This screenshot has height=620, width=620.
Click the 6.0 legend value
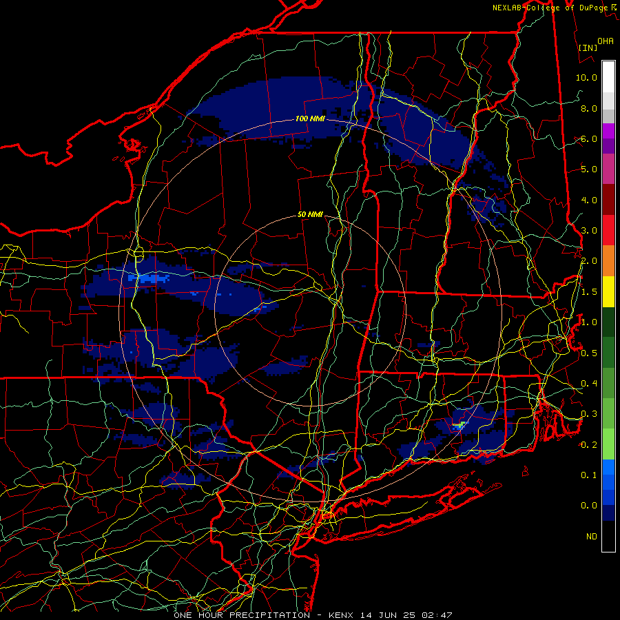[589, 138]
